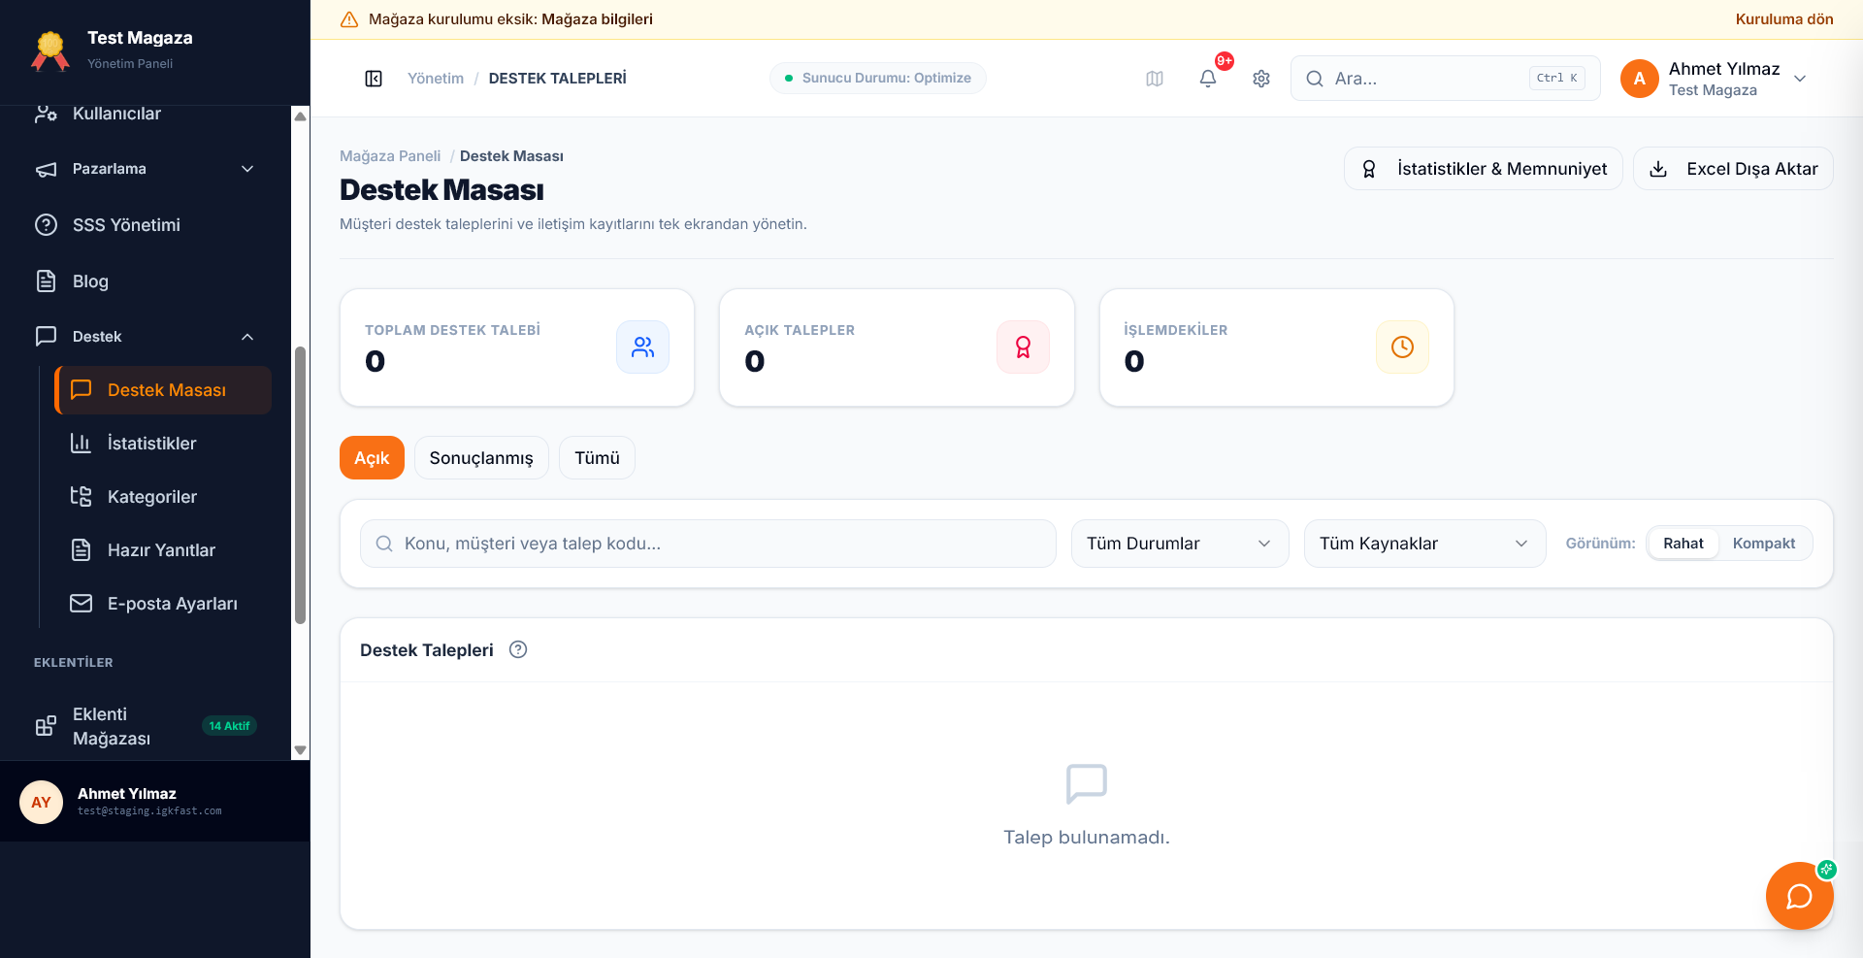This screenshot has width=1863, height=958.
Task: Click the Talep bulunamadı. message
Action: 1087,838
